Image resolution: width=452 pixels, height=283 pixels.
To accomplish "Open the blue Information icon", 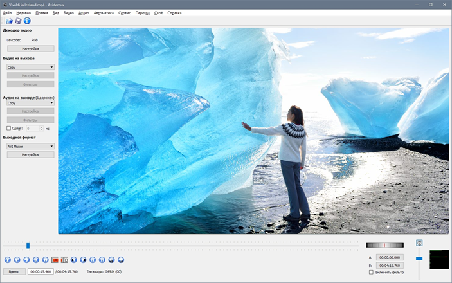I will click(x=27, y=21).
